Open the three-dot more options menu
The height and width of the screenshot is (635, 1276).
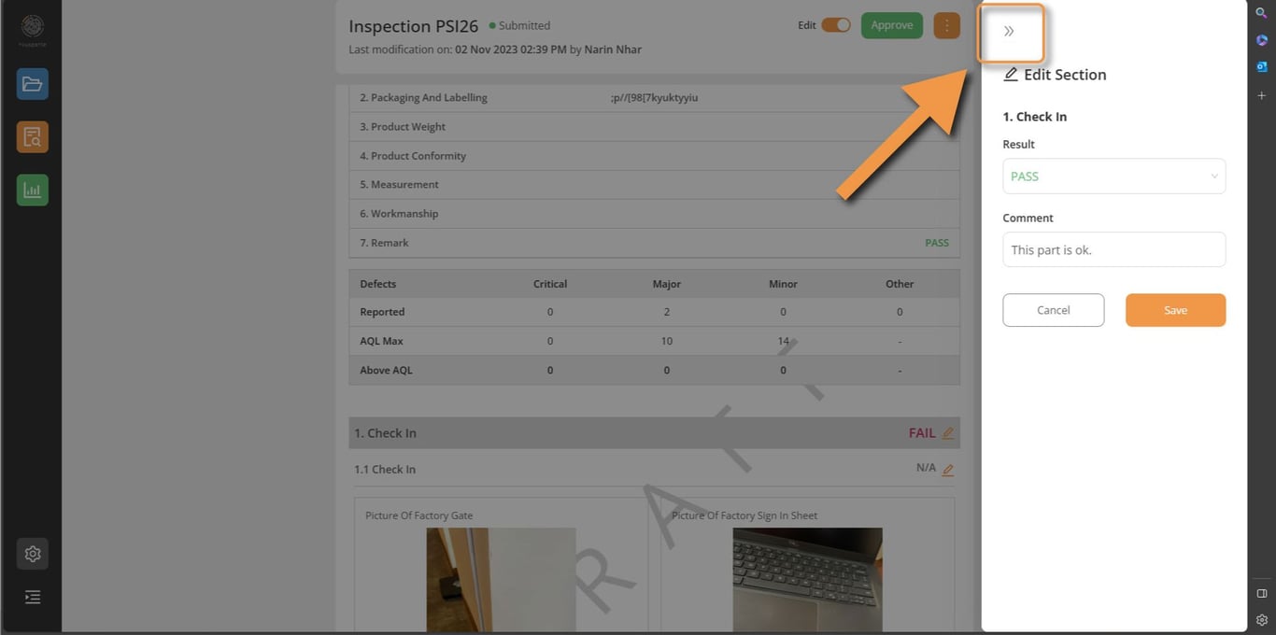click(x=946, y=25)
